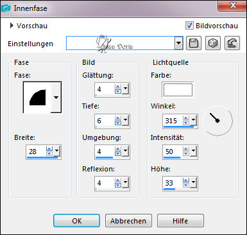Expand the Vorschau disclosure triangle

tap(12, 26)
